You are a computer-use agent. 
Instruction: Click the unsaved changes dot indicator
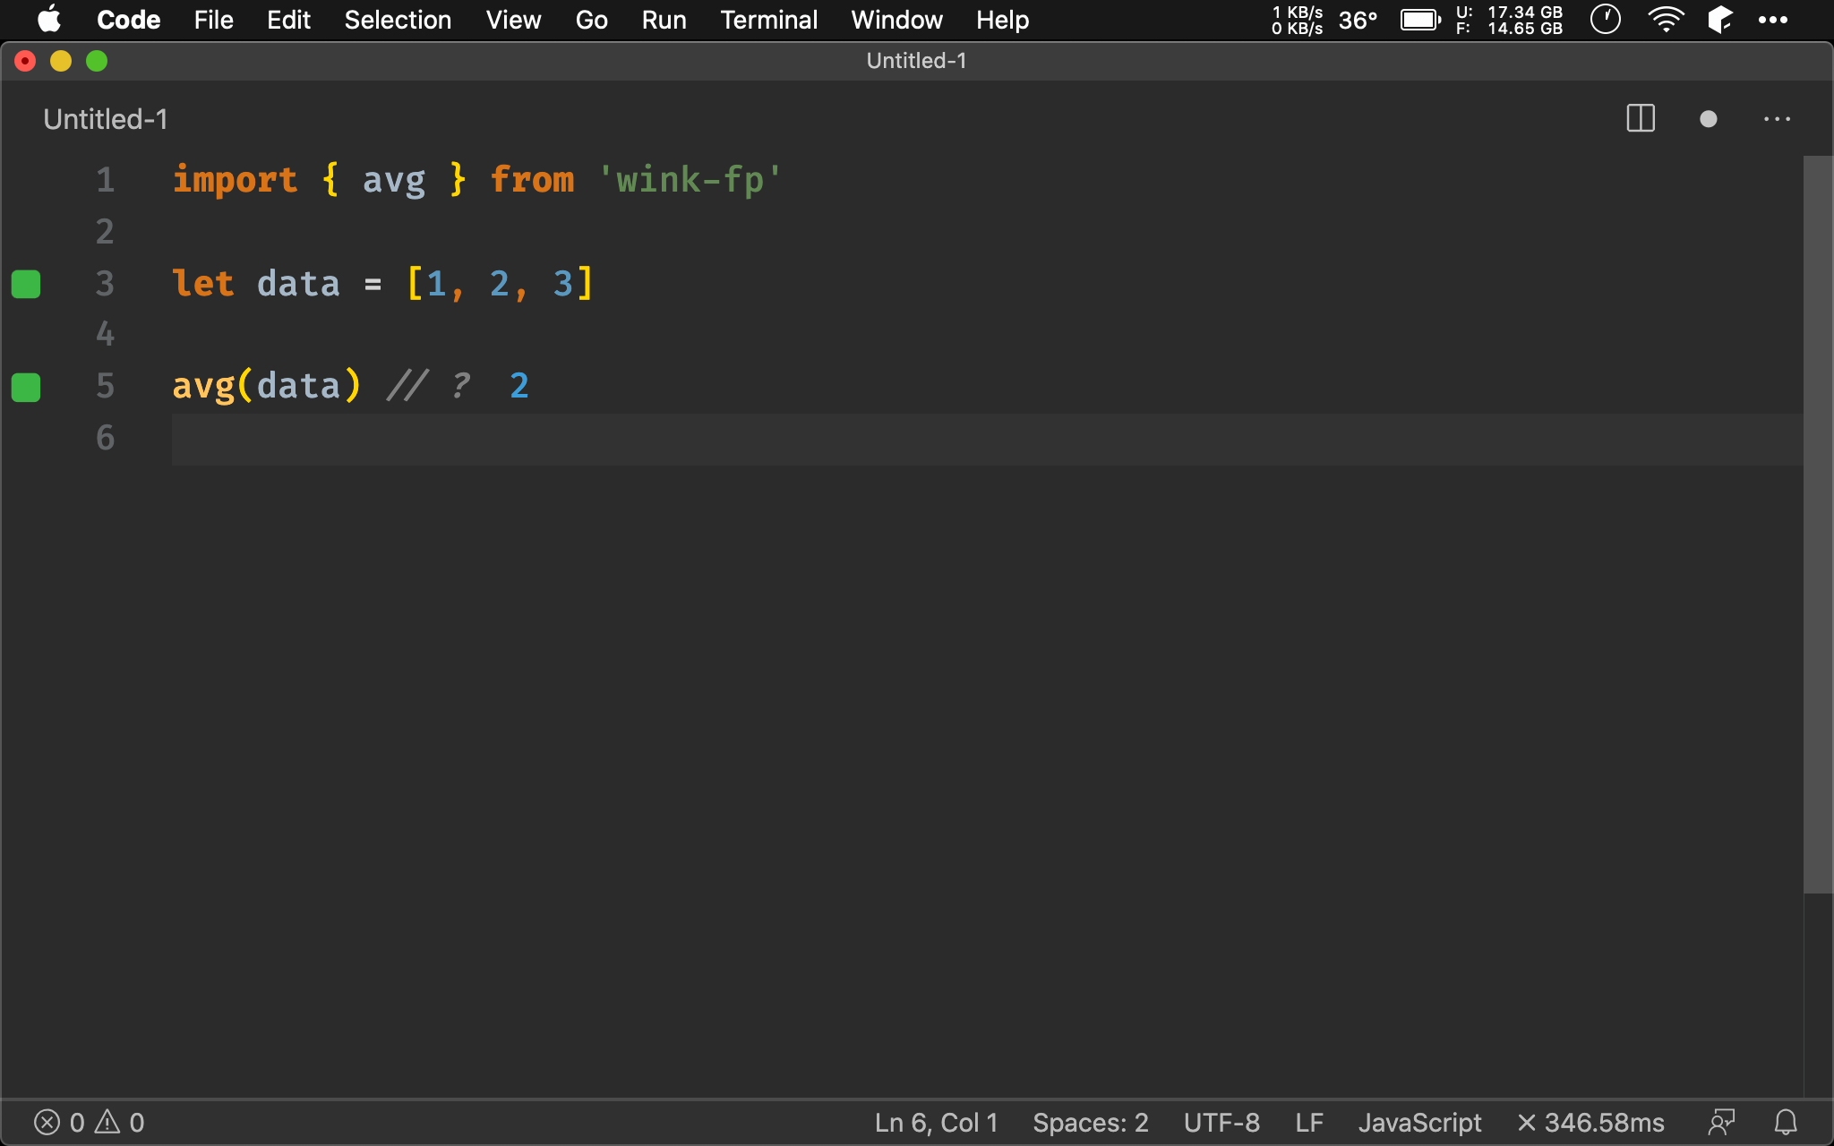click(1707, 120)
